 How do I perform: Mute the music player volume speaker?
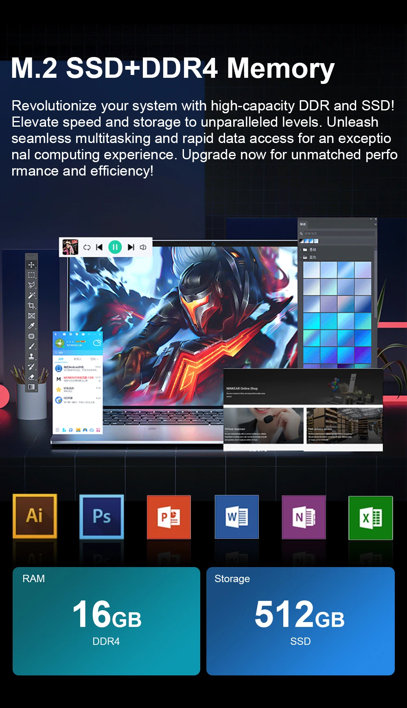coord(143,247)
